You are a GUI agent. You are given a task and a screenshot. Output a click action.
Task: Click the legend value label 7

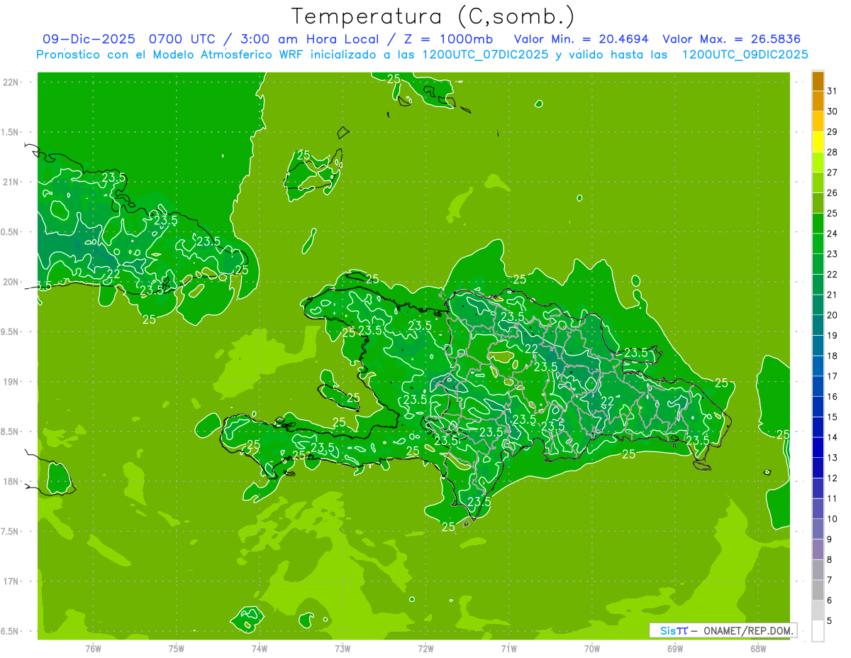830,581
